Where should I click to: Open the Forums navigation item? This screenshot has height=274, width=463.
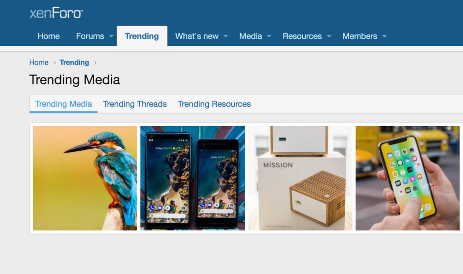90,36
